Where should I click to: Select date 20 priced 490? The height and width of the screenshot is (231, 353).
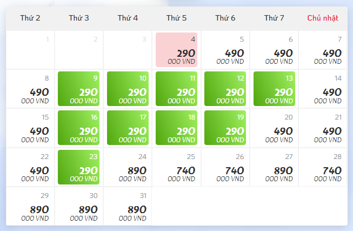click(x=274, y=128)
